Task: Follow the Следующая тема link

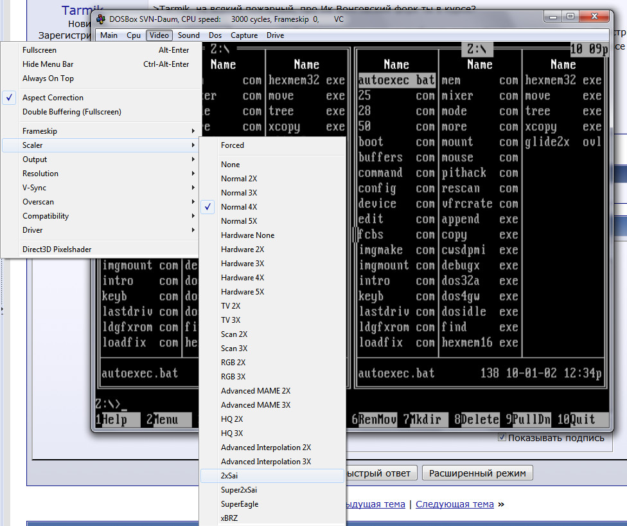Action: click(455, 504)
